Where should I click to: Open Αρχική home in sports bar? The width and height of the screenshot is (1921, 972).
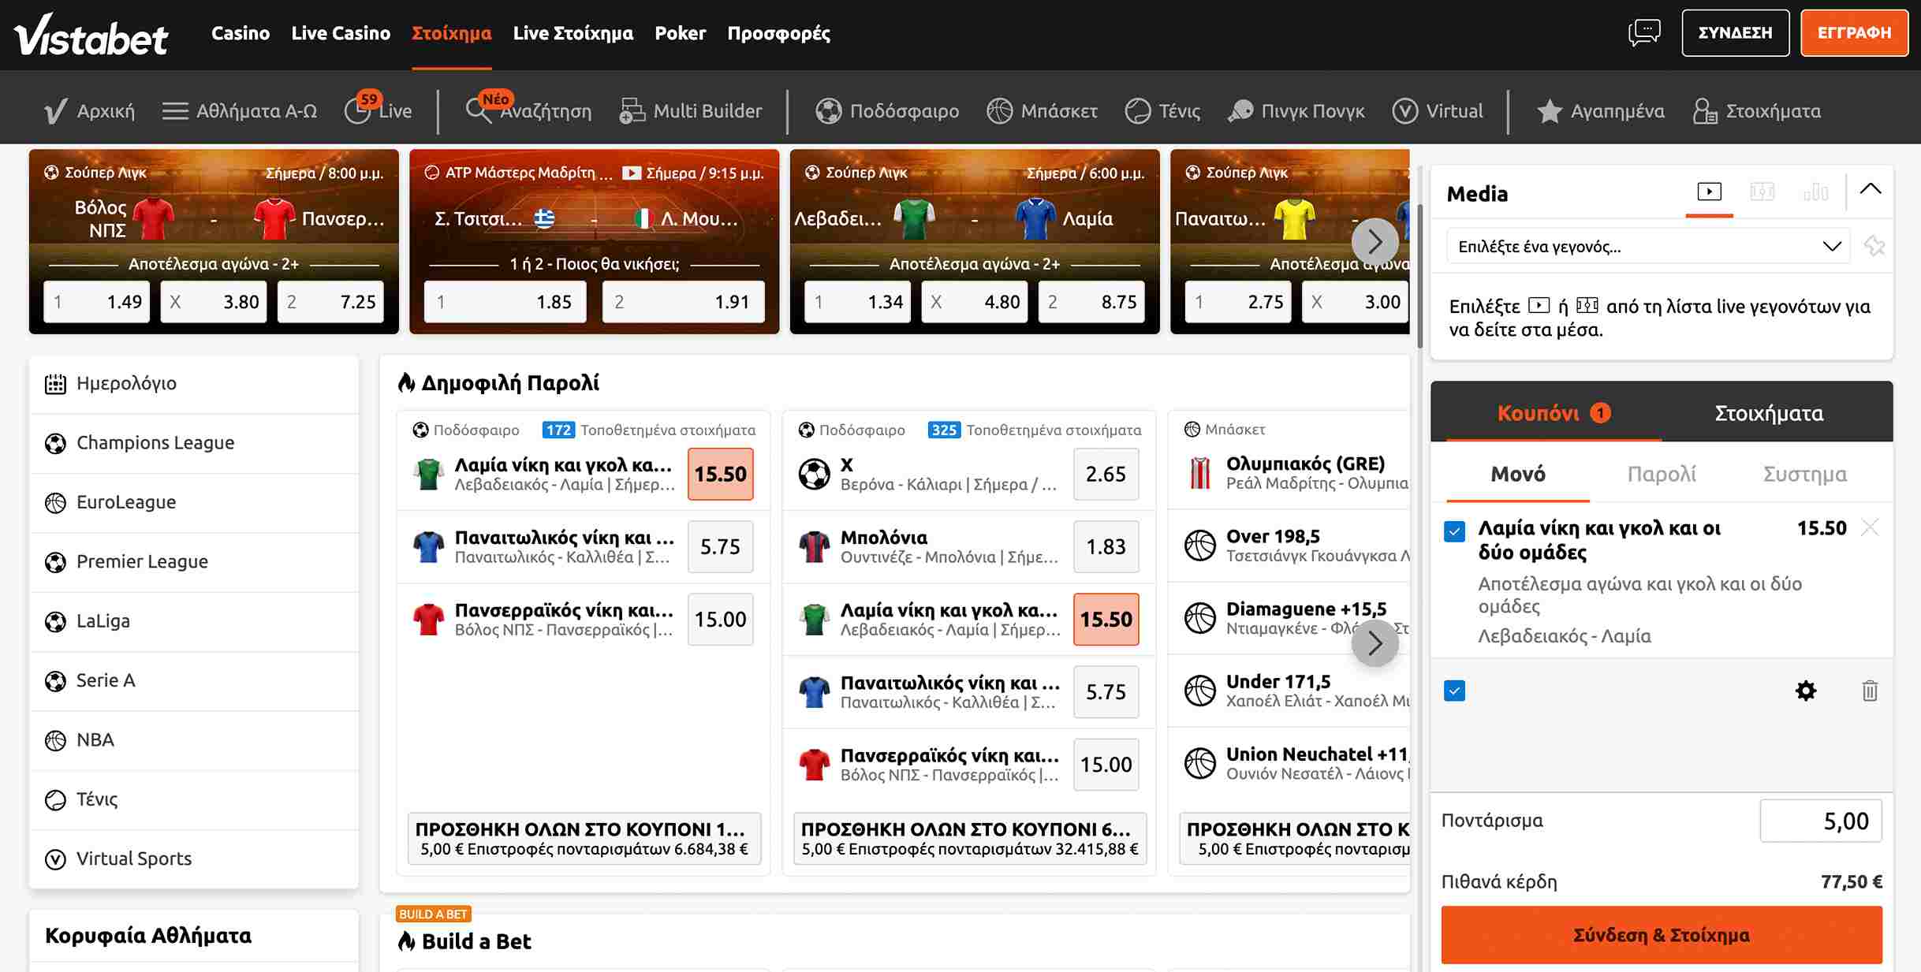(89, 111)
